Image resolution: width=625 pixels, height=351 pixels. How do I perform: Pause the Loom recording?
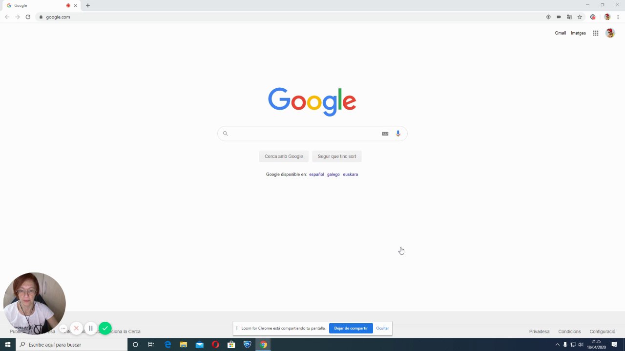click(x=90, y=328)
